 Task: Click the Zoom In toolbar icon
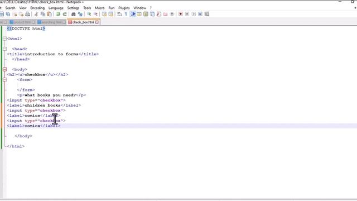89,14
